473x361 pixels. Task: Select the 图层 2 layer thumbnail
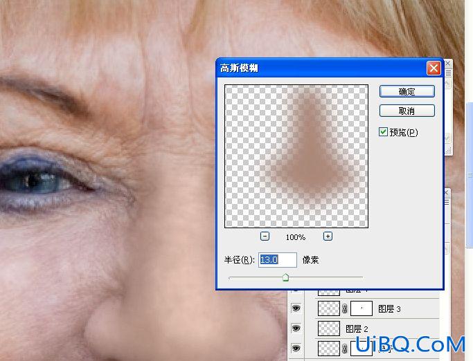point(329,328)
